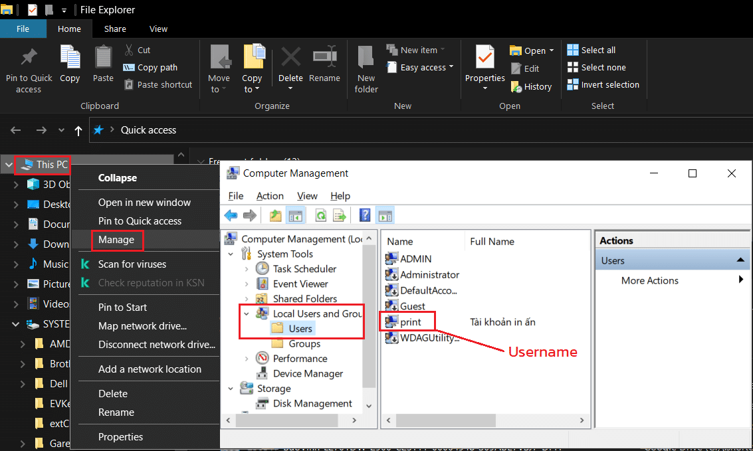Screen dimensions: 753x451
Task: Choose Manage from the context menu
Action: pyautogui.click(x=116, y=240)
